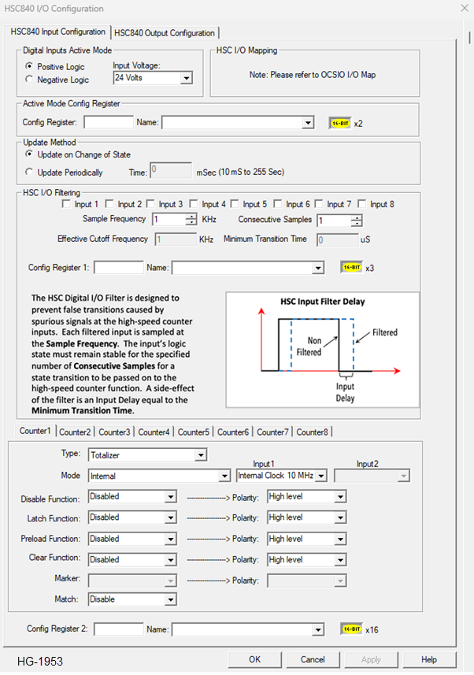
Task: Open Latch Function Polarity dropdown
Action: click(x=340, y=517)
